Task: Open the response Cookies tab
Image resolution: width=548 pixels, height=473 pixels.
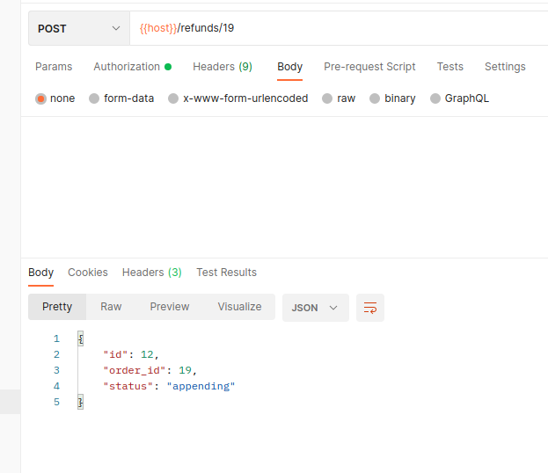Action: click(x=88, y=273)
